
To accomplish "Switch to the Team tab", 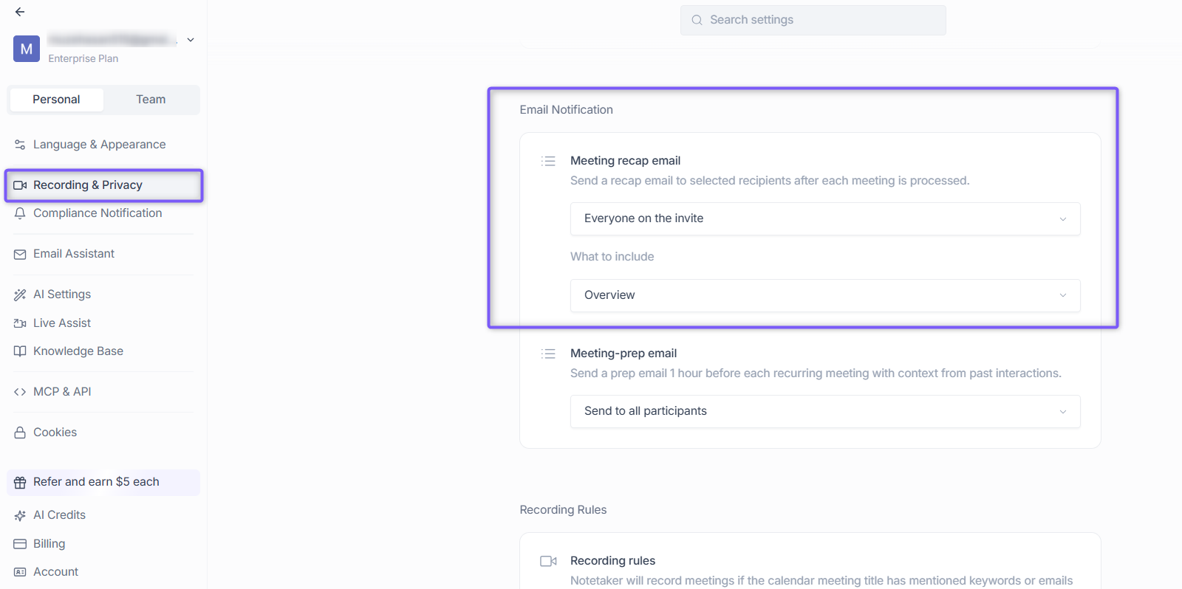I will pyautogui.click(x=151, y=100).
